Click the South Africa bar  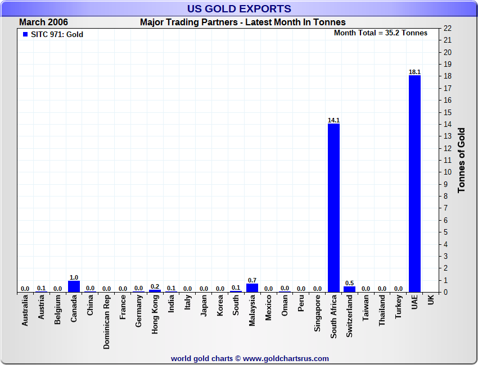coord(333,208)
